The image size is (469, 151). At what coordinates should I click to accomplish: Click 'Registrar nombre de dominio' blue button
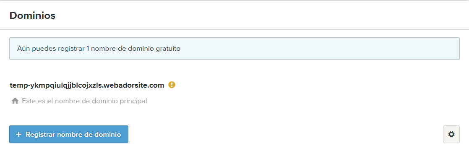pos(69,134)
